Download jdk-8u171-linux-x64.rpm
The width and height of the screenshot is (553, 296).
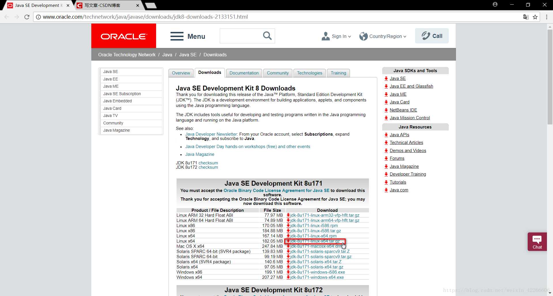pyautogui.click(x=313, y=236)
